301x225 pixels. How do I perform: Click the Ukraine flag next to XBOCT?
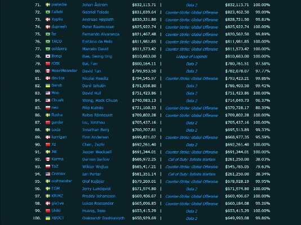[48, 218]
